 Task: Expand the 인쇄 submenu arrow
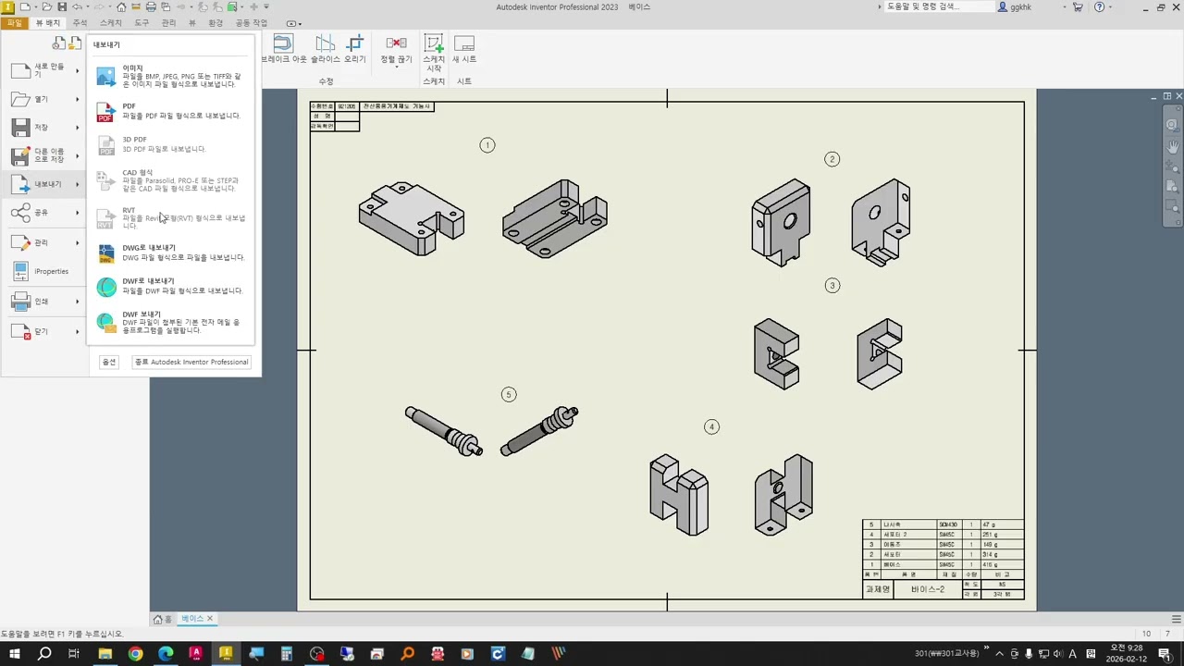click(78, 302)
